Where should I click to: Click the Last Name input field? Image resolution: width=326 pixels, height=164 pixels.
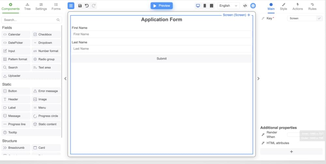[x=162, y=48]
